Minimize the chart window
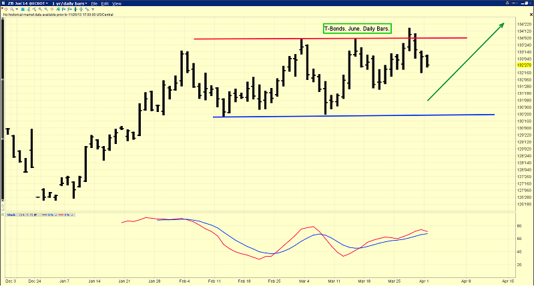Viewport: 534px width, 290px height. pyautogui.click(x=522, y=4)
